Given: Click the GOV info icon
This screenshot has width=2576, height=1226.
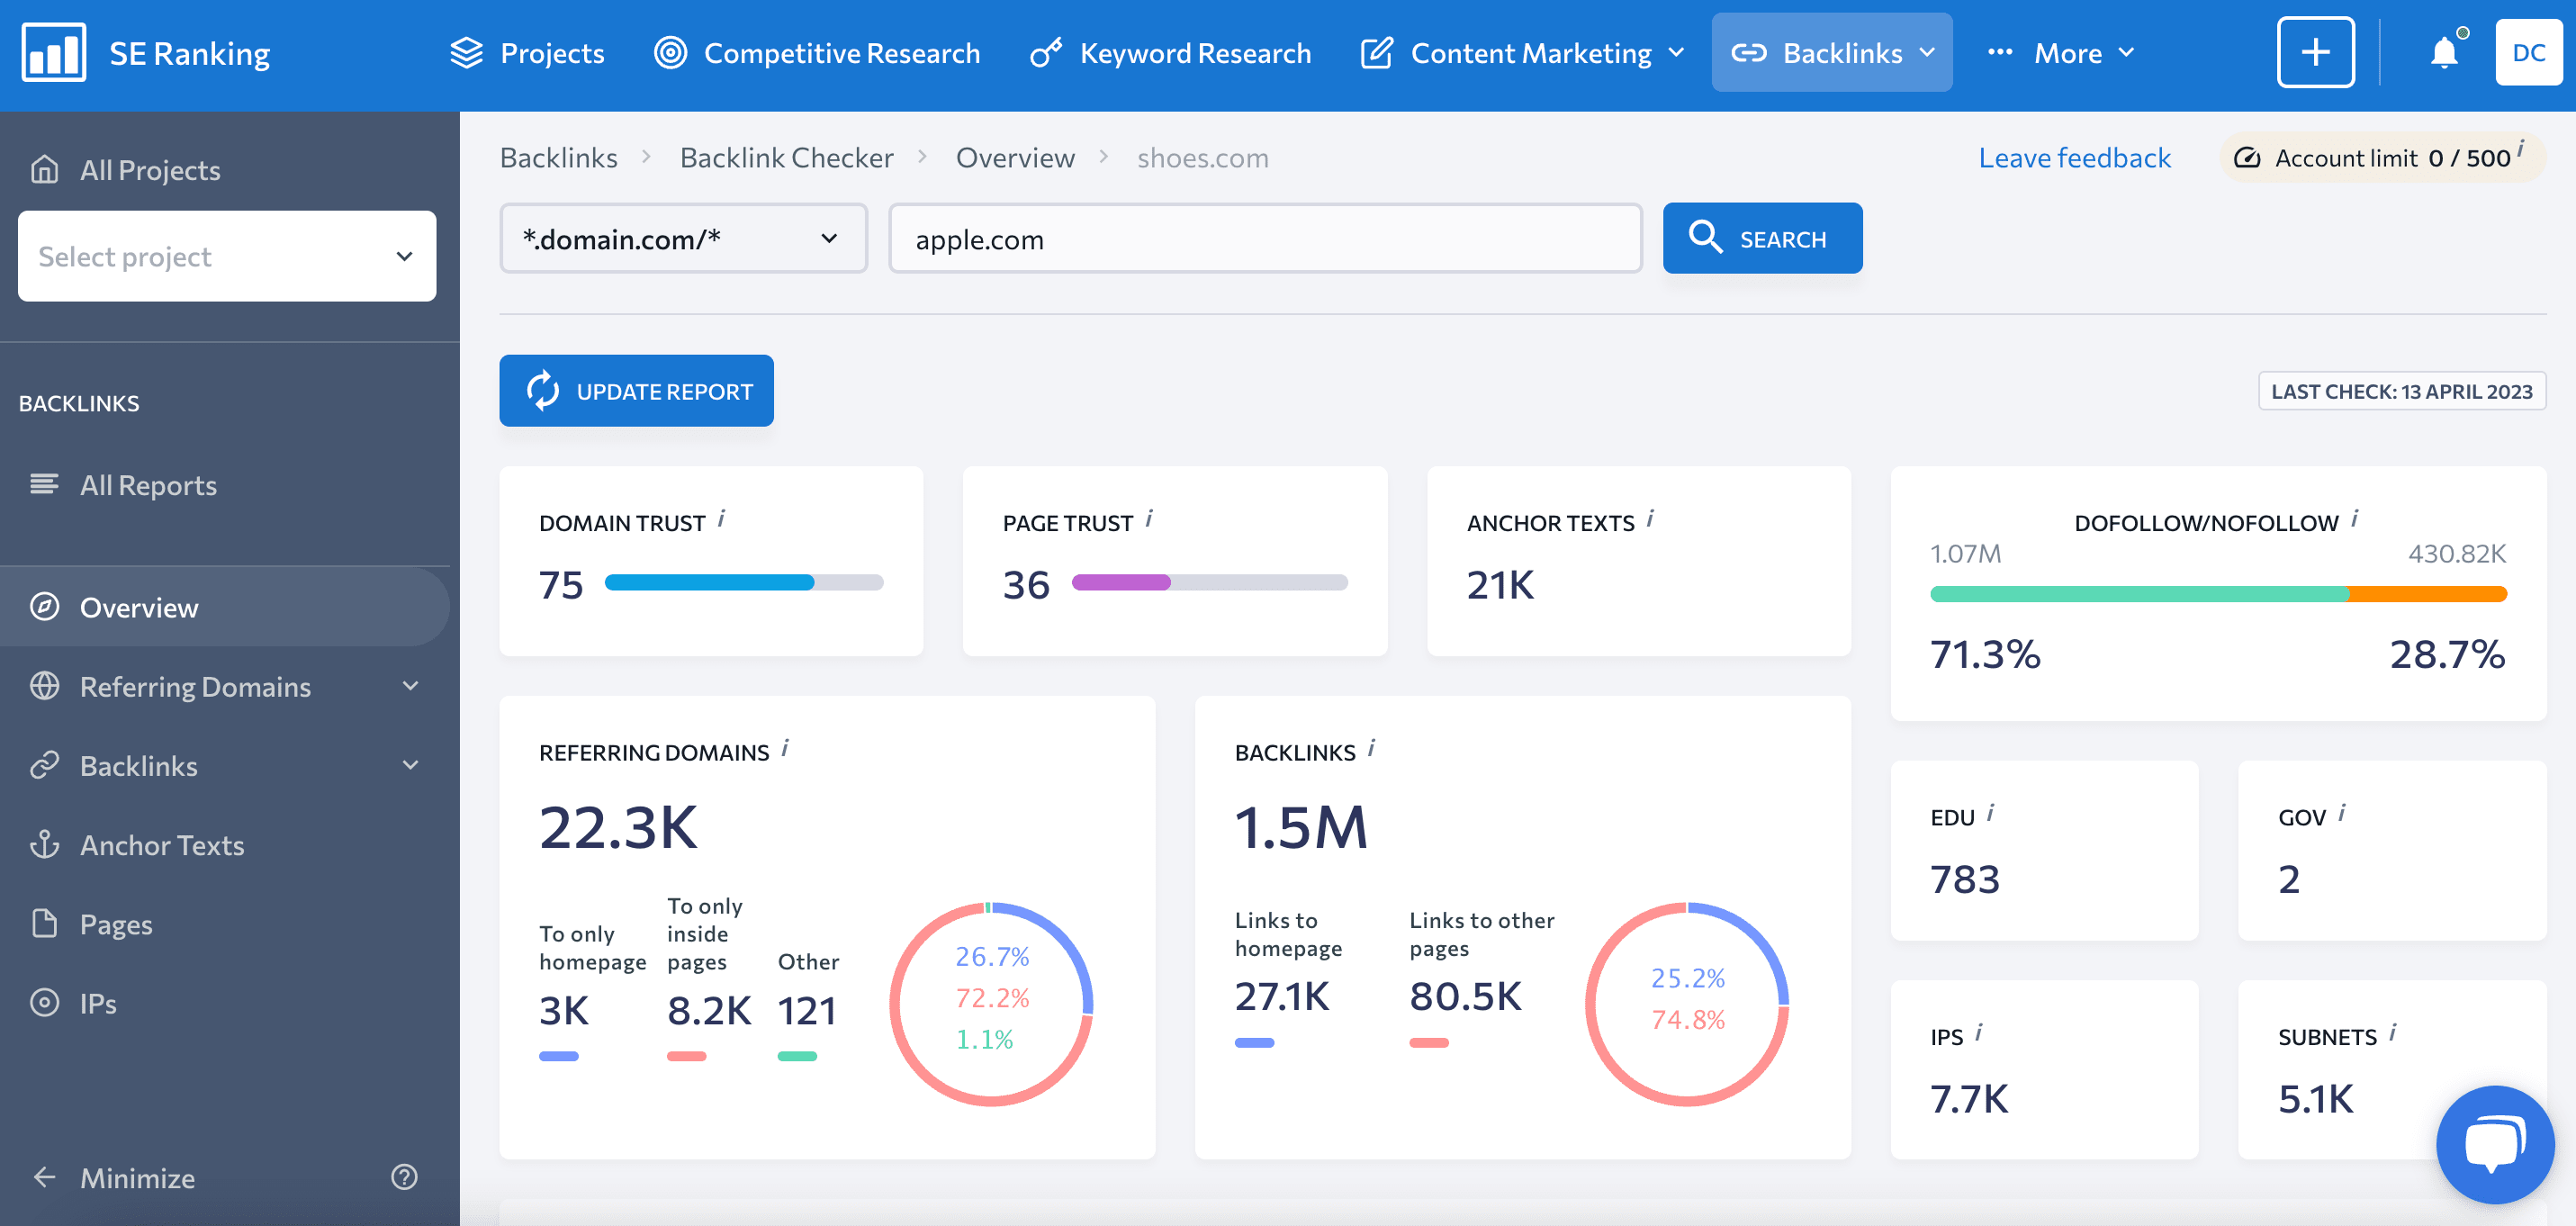Looking at the screenshot, I should pyautogui.click(x=2342, y=813).
